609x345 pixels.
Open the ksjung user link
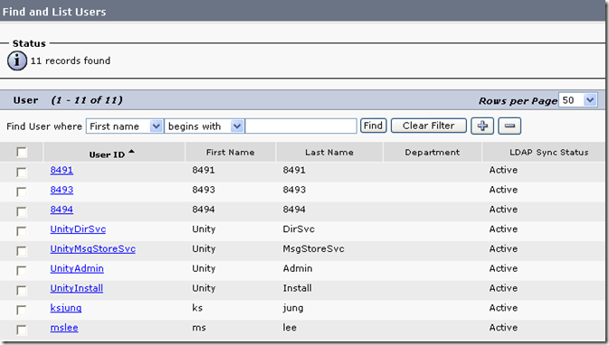[x=66, y=308]
